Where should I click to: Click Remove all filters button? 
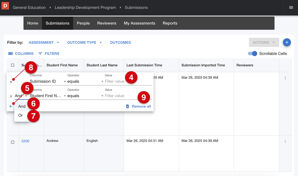pyautogui.click(x=138, y=106)
